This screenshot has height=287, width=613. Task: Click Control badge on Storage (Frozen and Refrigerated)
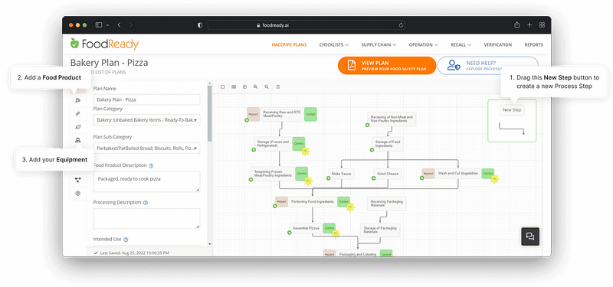[298, 144]
